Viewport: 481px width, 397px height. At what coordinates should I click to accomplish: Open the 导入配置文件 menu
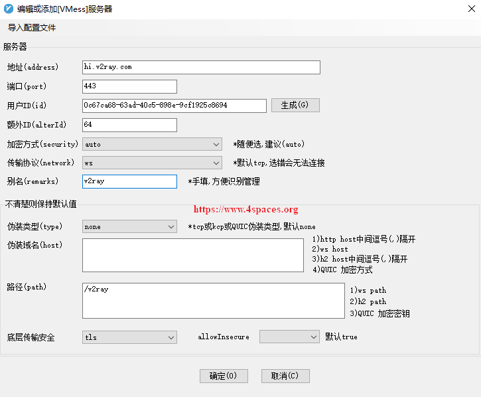pyautogui.click(x=32, y=28)
